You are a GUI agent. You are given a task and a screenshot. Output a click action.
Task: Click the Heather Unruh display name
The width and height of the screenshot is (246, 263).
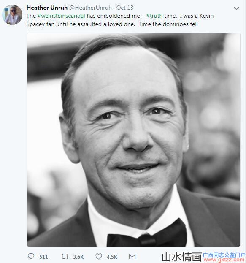pyautogui.click(x=47, y=8)
